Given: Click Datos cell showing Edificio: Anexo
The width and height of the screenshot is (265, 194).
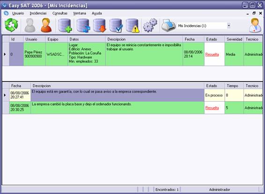Looking at the screenshot, I should pyautogui.click(x=87, y=54).
